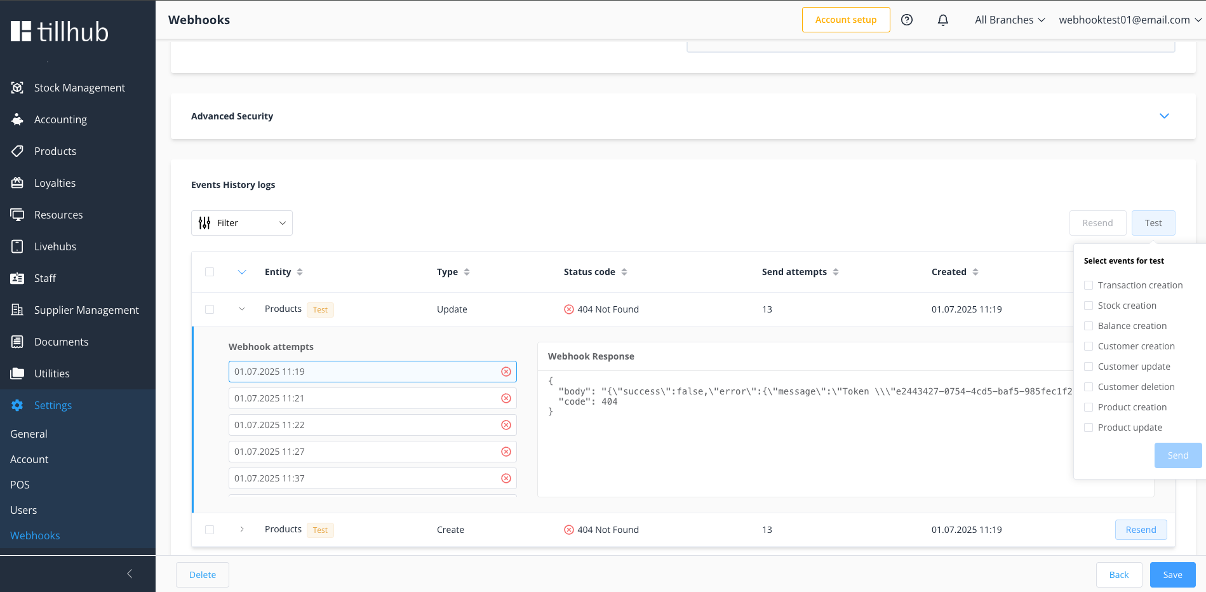Image resolution: width=1206 pixels, height=592 pixels.
Task: Open the Filter dropdown
Action: click(x=242, y=223)
